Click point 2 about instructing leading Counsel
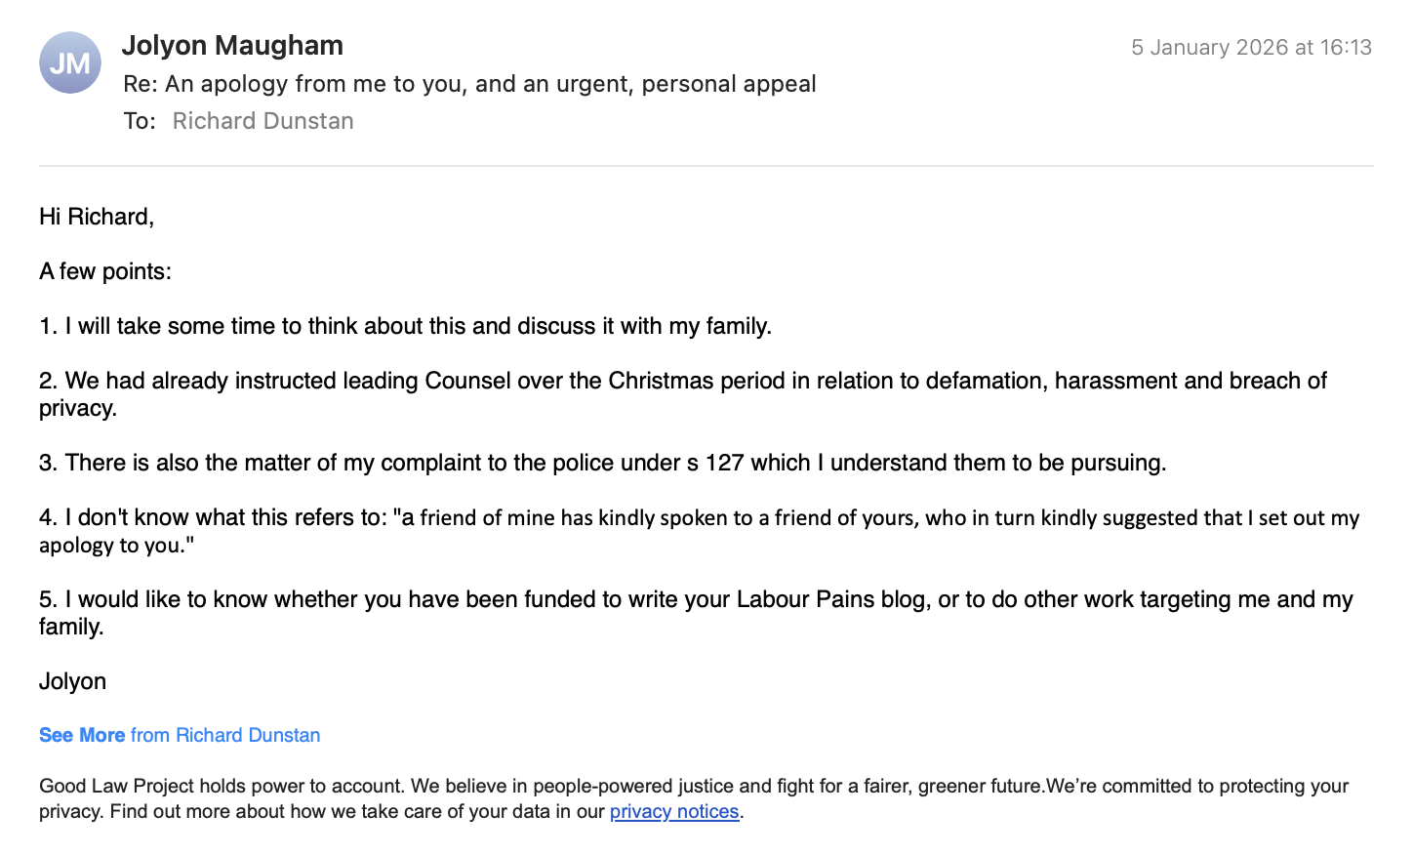 coord(683,381)
